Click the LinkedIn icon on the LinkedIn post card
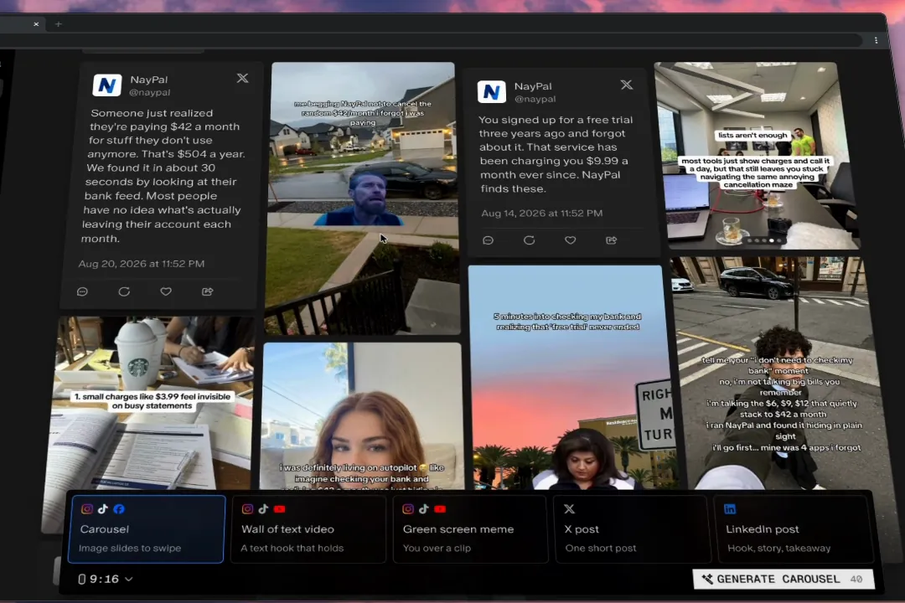The width and height of the screenshot is (905, 603). point(730,509)
